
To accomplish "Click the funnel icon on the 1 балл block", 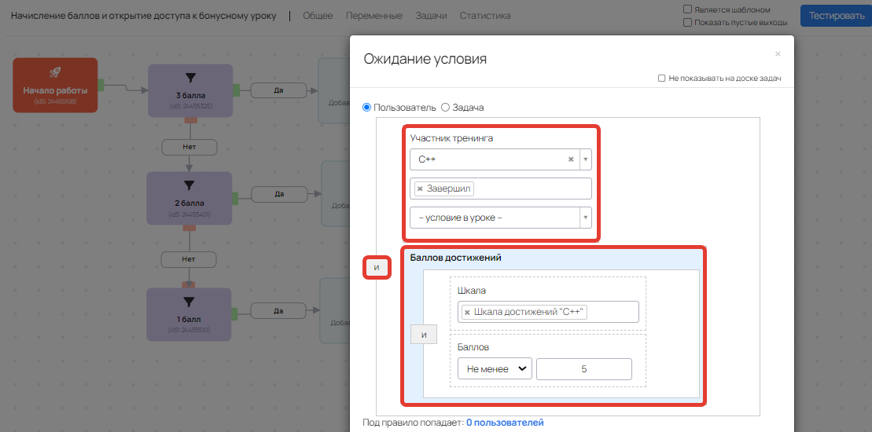I will coord(189,301).
